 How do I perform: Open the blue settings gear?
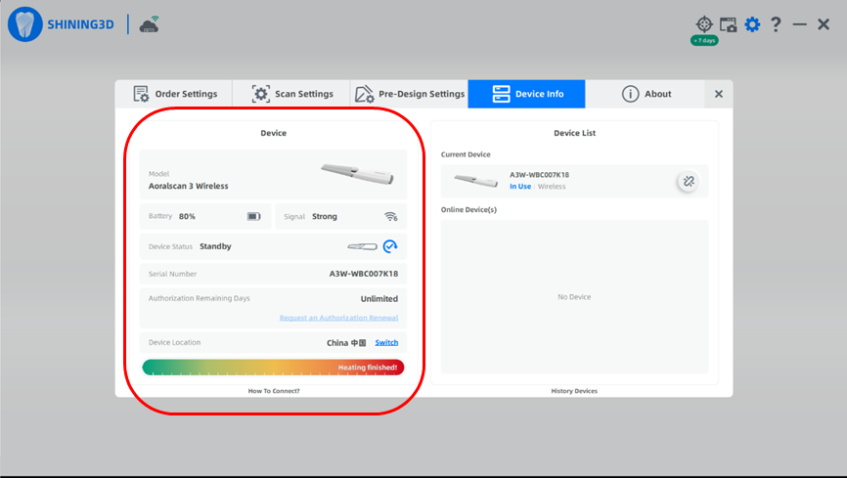tap(752, 24)
